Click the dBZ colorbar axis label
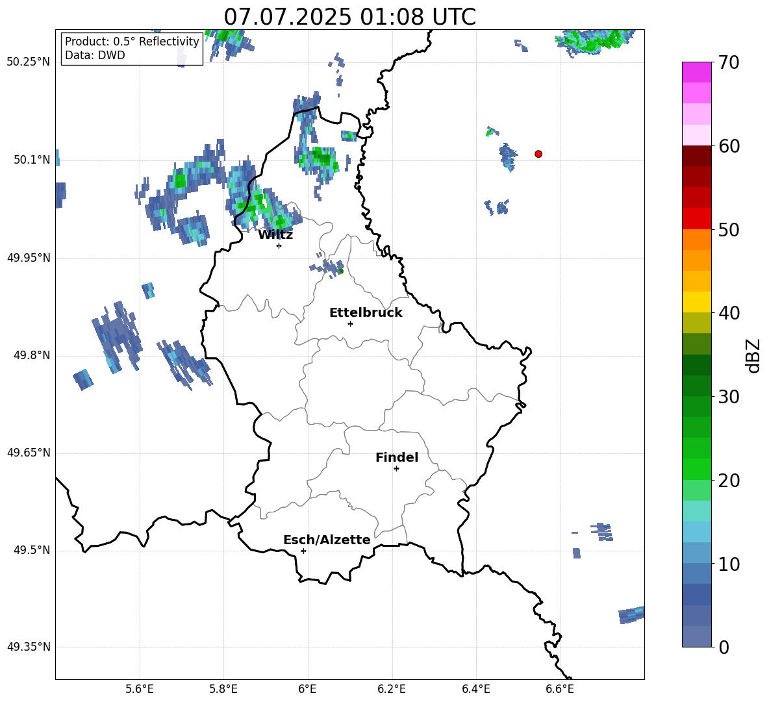The height and width of the screenshot is (702, 769). (x=753, y=355)
